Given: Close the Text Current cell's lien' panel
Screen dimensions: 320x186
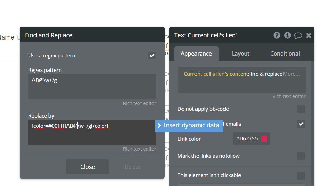Looking at the screenshot, I should [x=309, y=35].
